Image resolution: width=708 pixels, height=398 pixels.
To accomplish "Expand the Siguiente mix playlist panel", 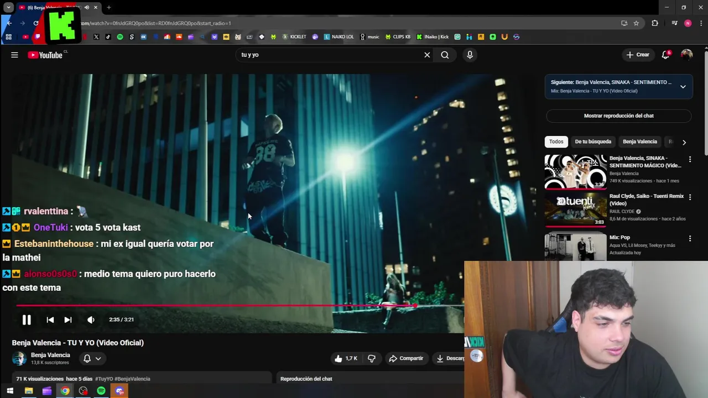I will (683, 87).
